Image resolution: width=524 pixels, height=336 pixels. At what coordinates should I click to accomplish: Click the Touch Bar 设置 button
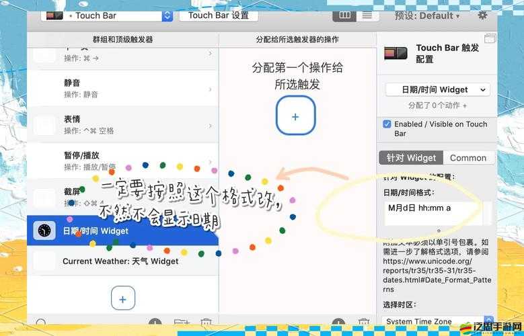click(219, 15)
